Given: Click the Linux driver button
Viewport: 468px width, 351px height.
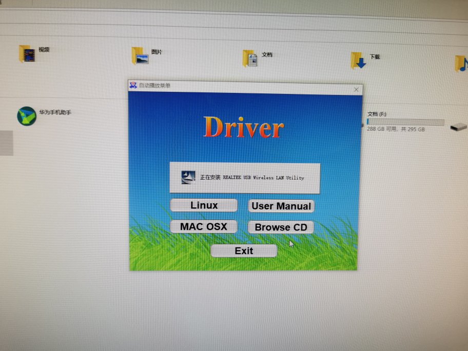Looking at the screenshot, I should (204, 205).
